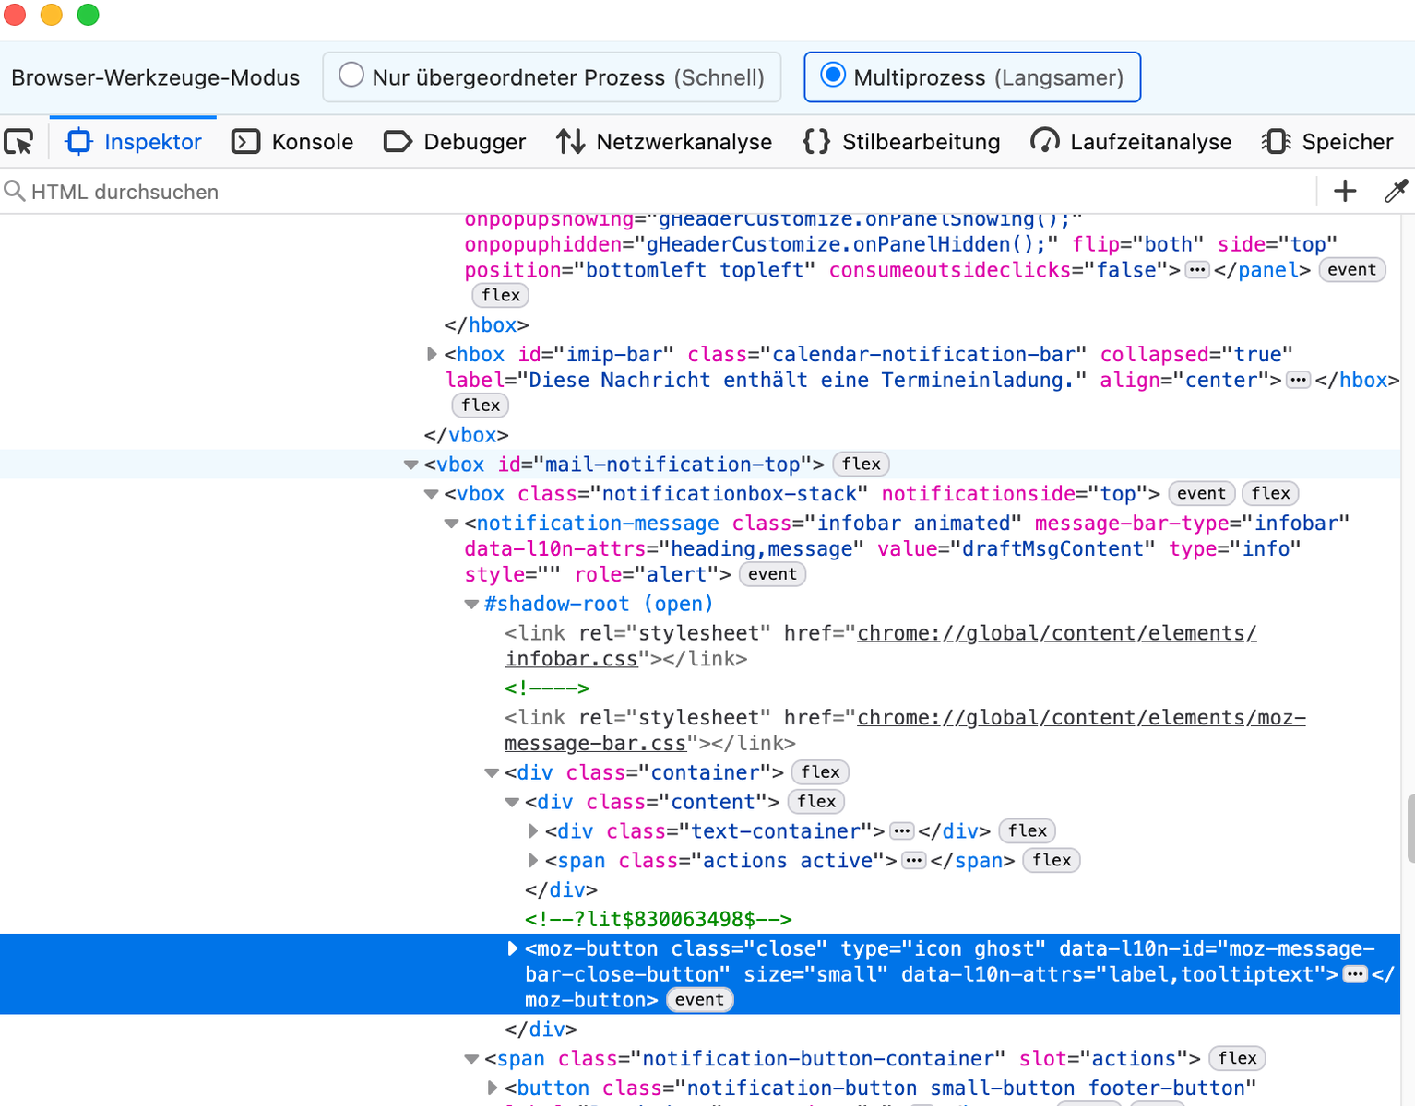Toggle flex badge next to mail-notification-top vbox
1415x1106 pixels.
point(861,465)
